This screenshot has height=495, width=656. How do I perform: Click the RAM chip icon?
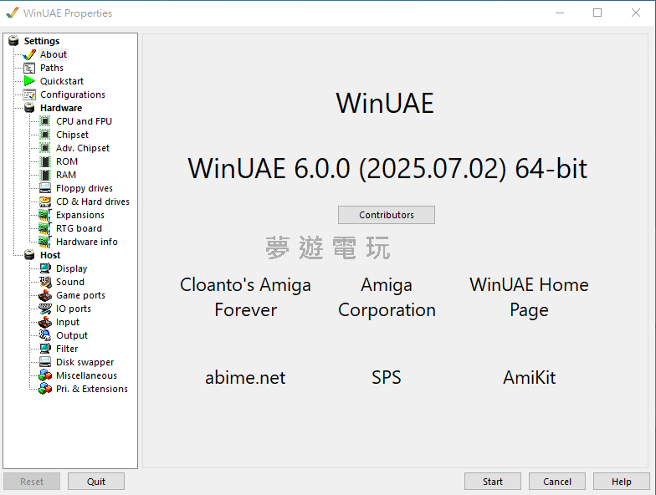click(x=45, y=176)
